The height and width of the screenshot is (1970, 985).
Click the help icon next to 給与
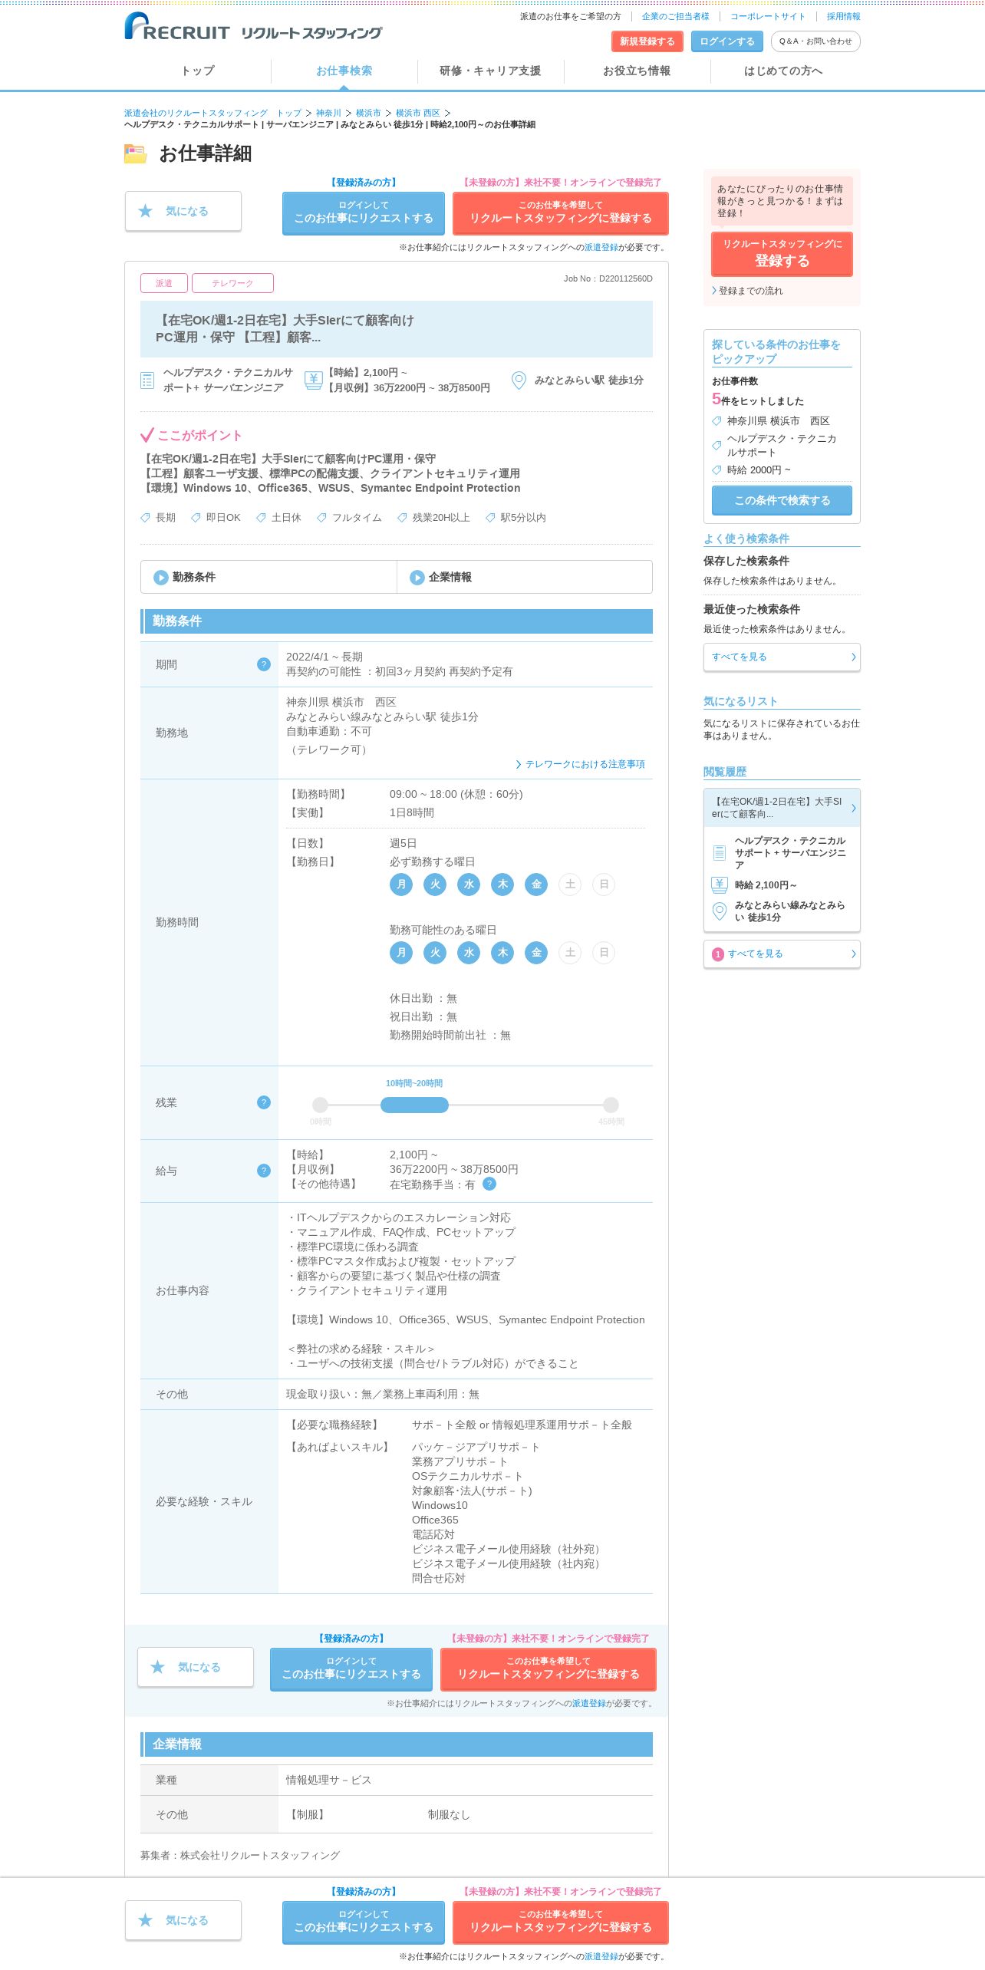264,1171
